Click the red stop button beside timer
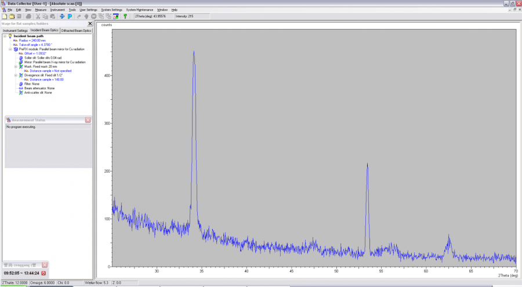The width and height of the screenshot is (522, 287). pos(43,273)
